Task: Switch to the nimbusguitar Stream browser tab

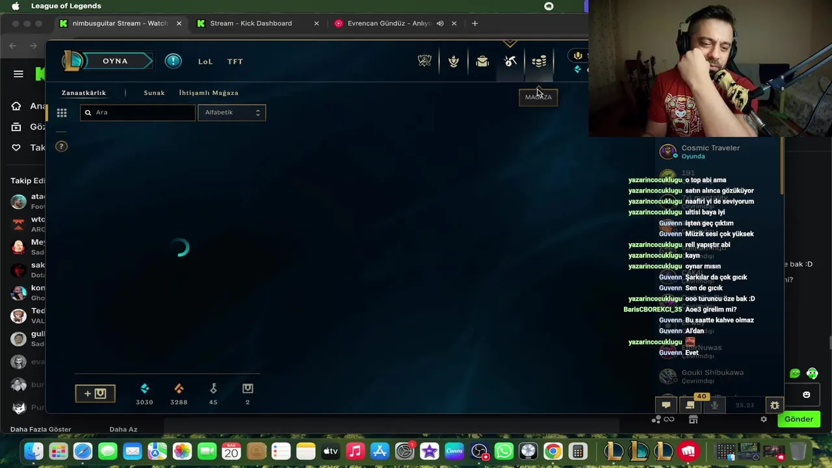Action: coord(120,23)
